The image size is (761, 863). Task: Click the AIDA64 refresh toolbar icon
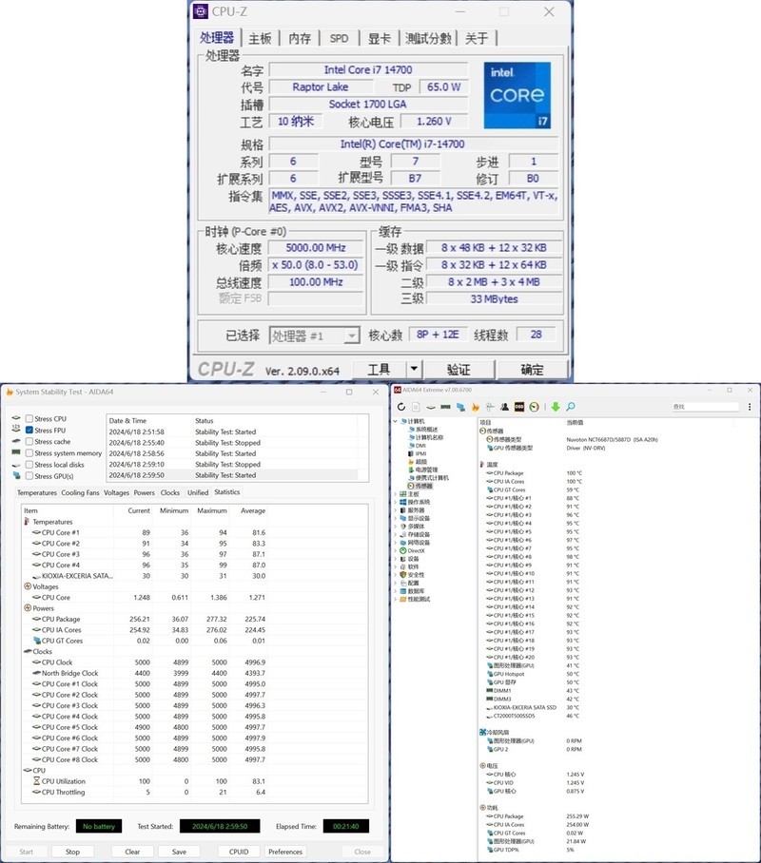click(x=402, y=407)
